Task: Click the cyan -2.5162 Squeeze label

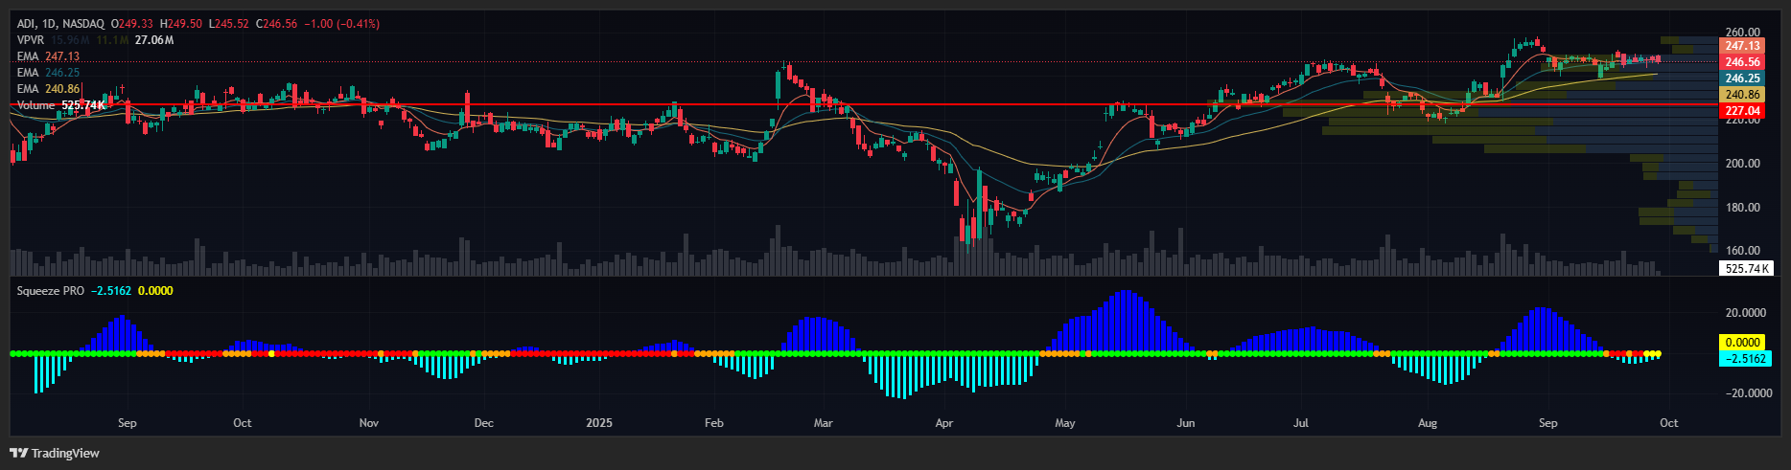Action: [x=1745, y=359]
